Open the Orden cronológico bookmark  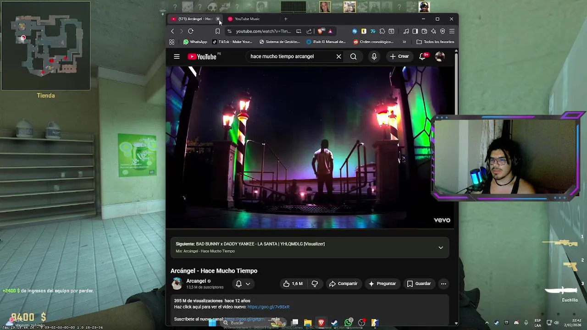coord(373,42)
